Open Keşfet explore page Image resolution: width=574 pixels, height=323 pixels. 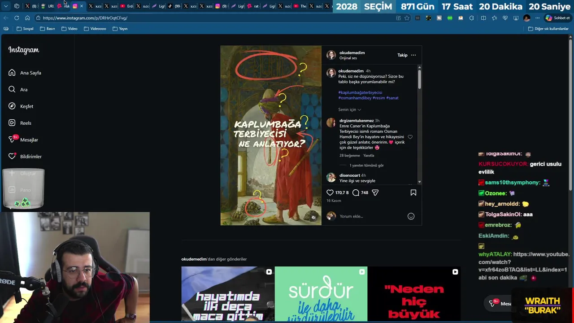(21, 106)
